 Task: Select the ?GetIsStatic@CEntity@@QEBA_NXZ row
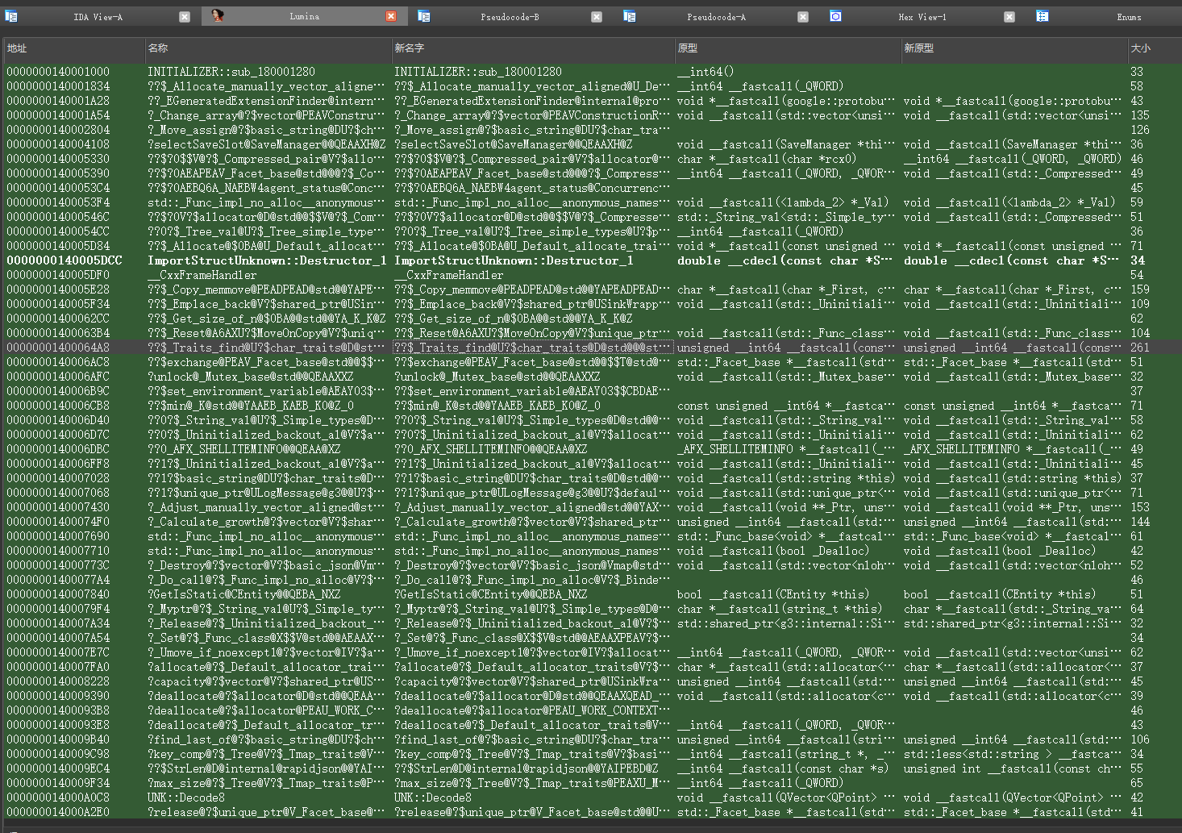coord(591,594)
